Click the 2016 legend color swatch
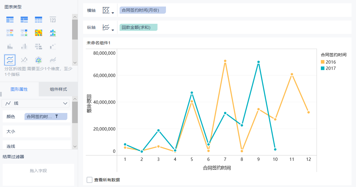Image resolution: width=356 pixels, height=187 pixels. 323,62
